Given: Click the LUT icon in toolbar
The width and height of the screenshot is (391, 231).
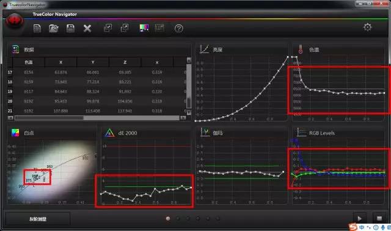Looking at the screenshot, I should [159, 28].
